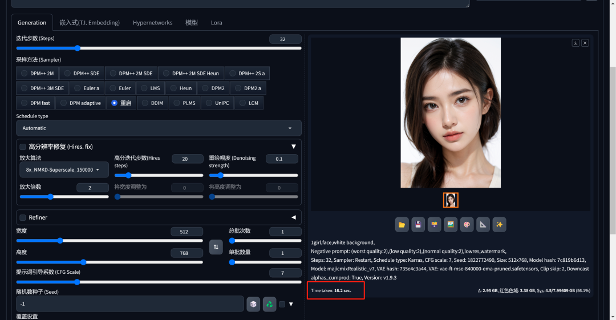The height and width of the screenshot is (320, 616).
Task: Click the floppy disk save image icon
Action: [x=418, y=225]
